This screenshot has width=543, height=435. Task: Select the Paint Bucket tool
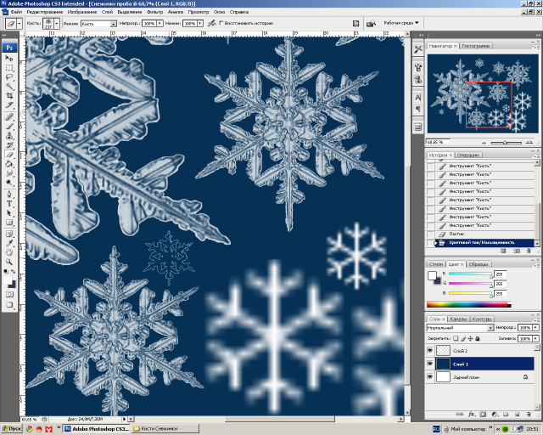pyautogui.click(x=9, y=164)
